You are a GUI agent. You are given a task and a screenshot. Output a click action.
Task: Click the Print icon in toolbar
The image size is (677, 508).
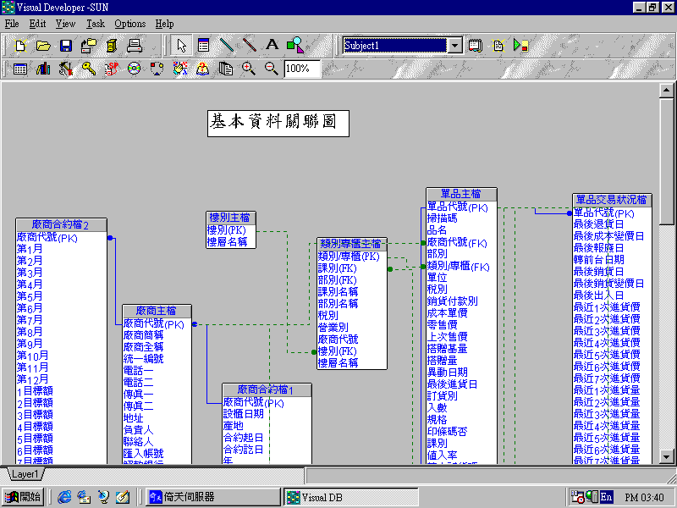(134, 45)
